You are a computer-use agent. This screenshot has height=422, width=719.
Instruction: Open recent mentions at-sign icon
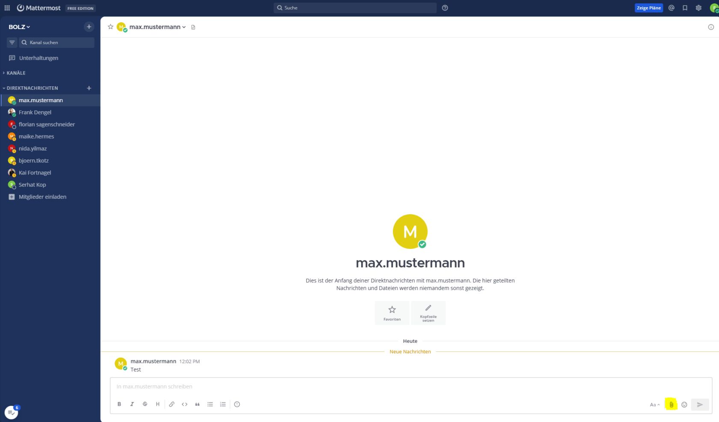(671, 8)
